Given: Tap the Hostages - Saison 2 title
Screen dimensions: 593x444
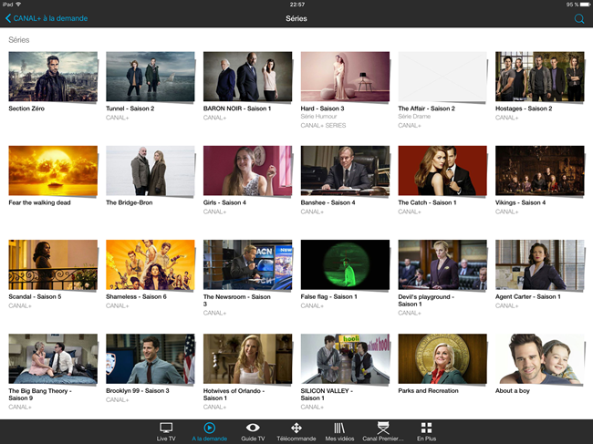Looking at the screenshot, I should [x=524, y=108].
